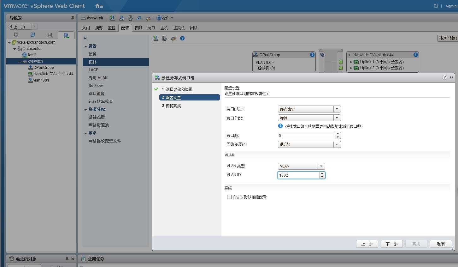
Task: Click 取消 to cancel the wizard
Action: (441, 244)
